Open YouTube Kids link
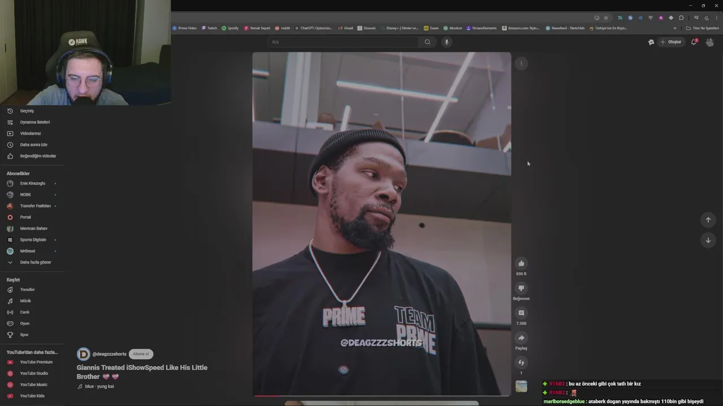This screenshot has width=723, height=406. (33, 396)
